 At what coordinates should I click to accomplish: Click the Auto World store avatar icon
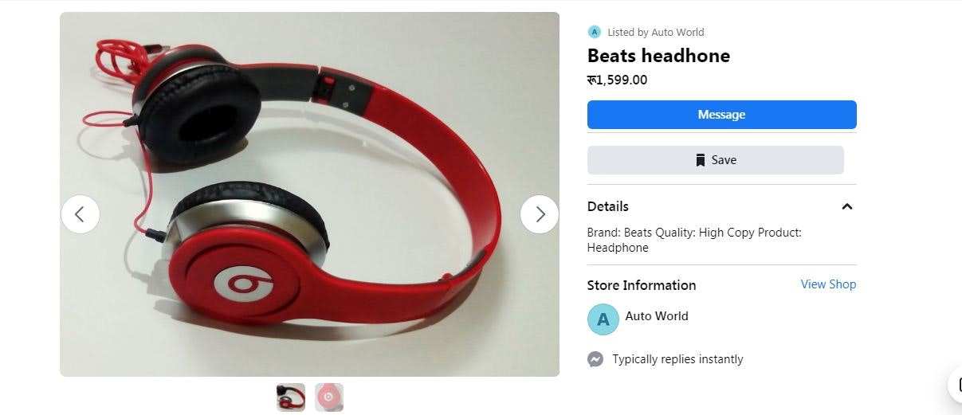pyautogui.click(x=603, y=319)
